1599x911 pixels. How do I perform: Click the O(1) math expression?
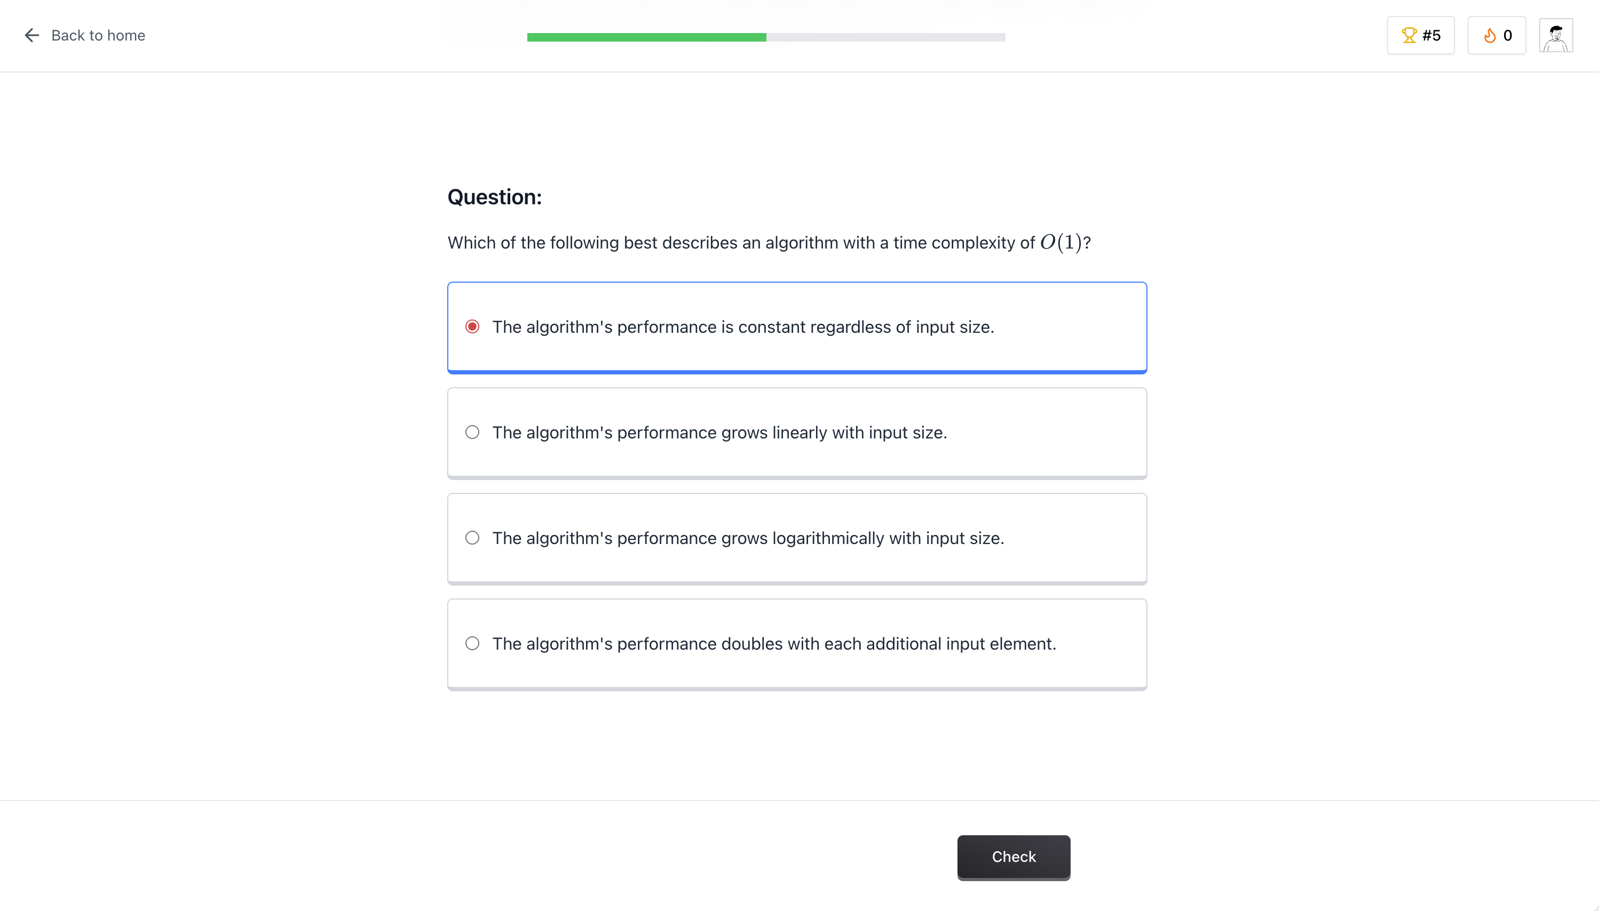[1060, 242]
